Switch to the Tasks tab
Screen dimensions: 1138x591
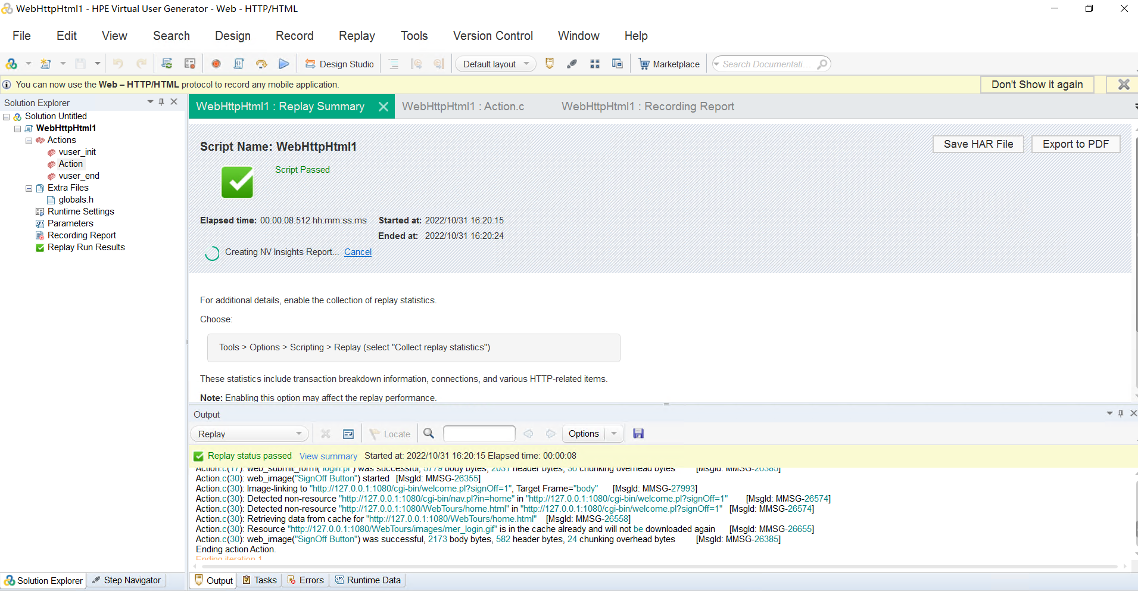coord(260,580)
